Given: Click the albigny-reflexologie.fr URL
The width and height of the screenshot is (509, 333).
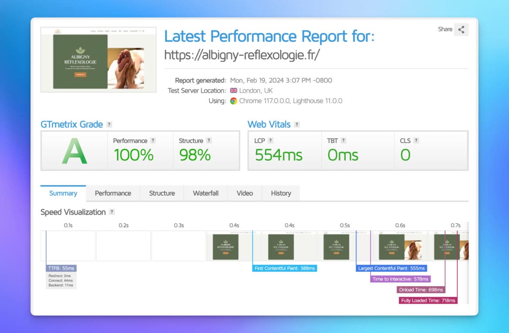Looking at the screenshot, I should coord(242,55).
